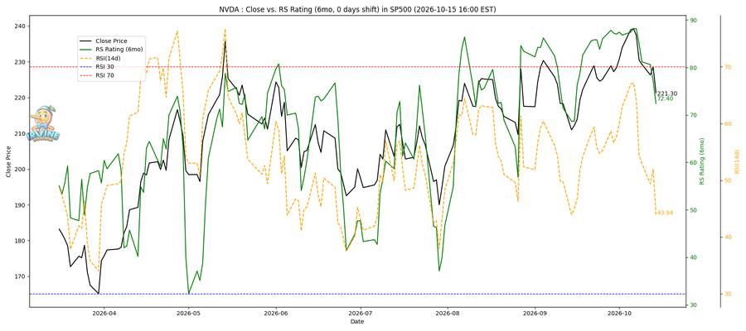Click the orange 50 tick on RSI axis
746x331 pixels.
click(728, 180)
